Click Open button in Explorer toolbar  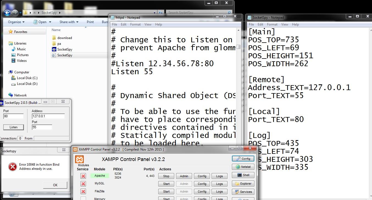(x=40, y=22)
